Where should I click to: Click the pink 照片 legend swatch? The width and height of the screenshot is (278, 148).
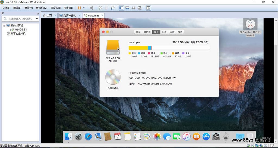click(149, 53)
